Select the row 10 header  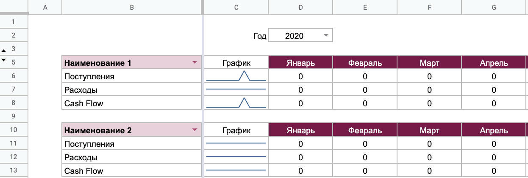14,130
